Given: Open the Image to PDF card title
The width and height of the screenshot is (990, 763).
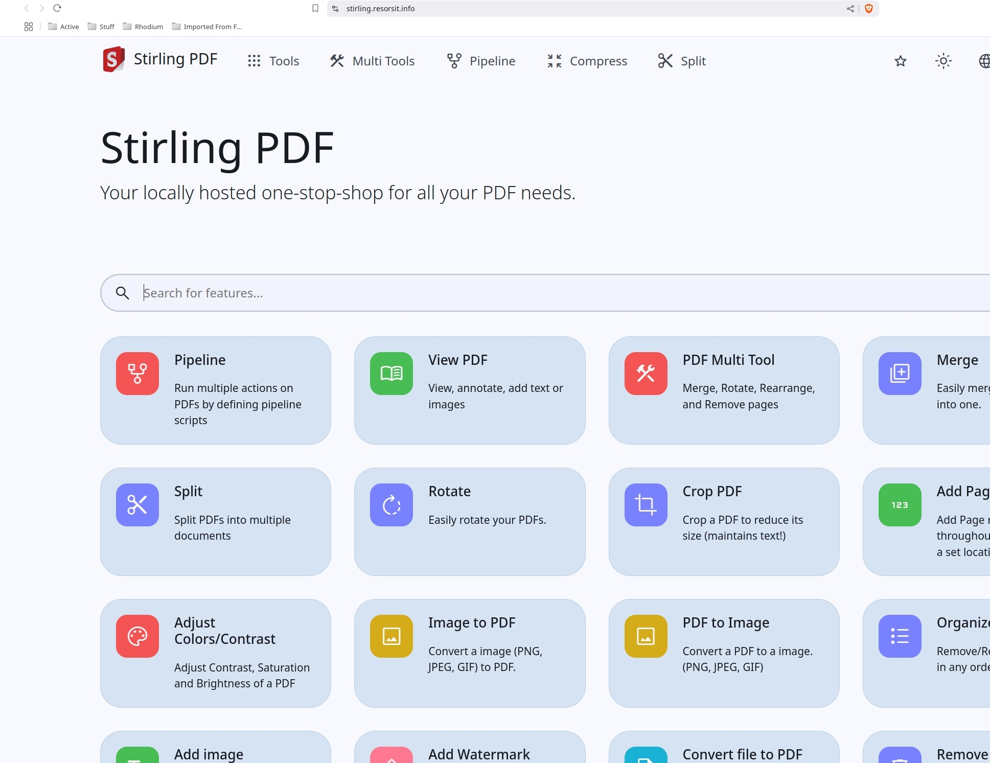Looking at the screenshot, I should coord(472,622).
